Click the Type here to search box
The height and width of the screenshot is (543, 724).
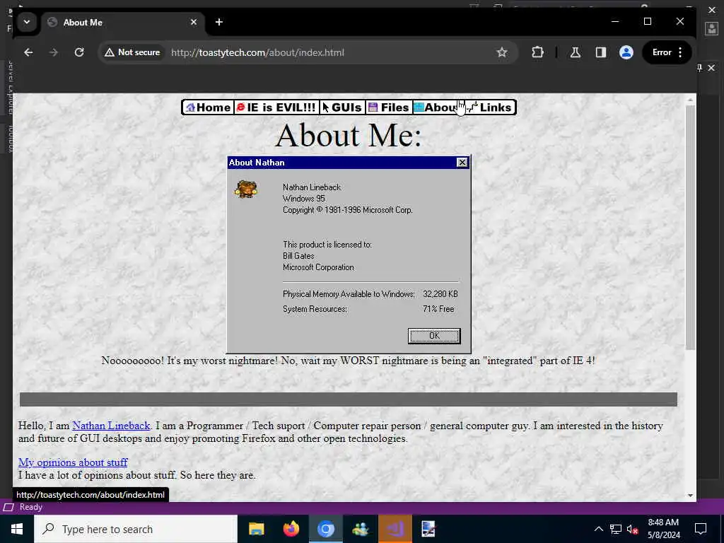(x=136, y=529)
